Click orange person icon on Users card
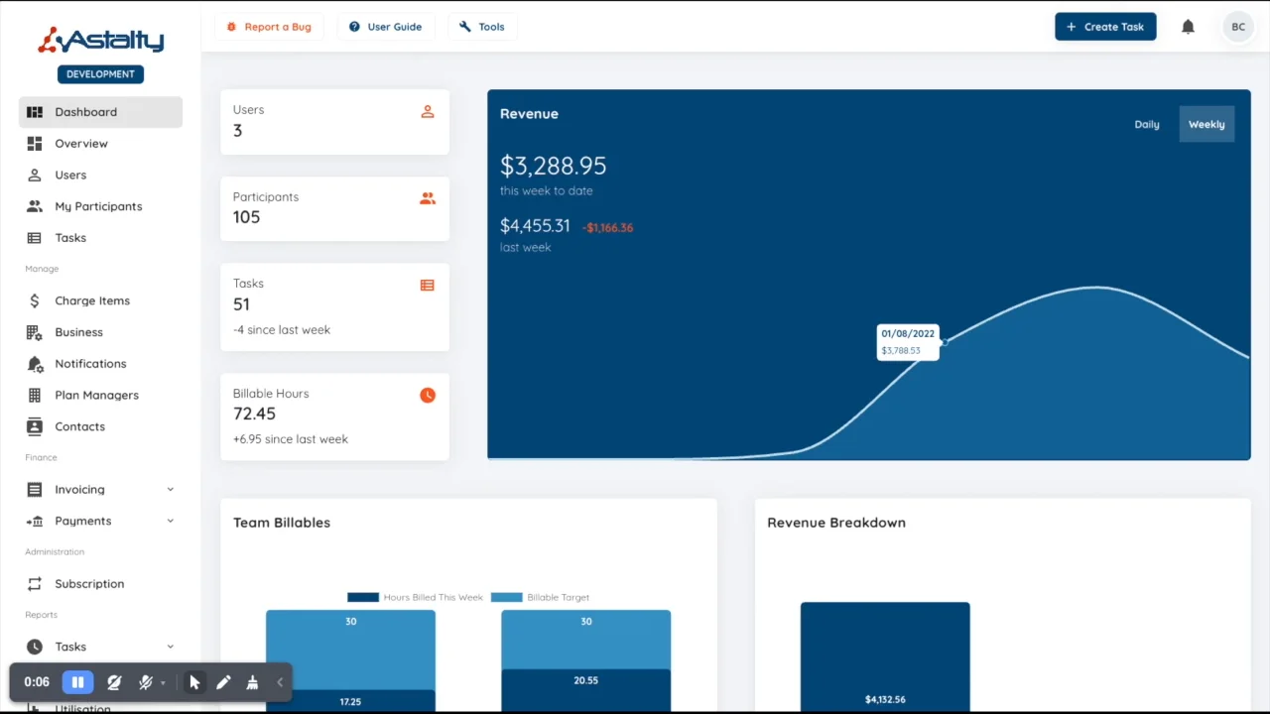Screen dimensions: 1270x714 [x=428, y=112]
